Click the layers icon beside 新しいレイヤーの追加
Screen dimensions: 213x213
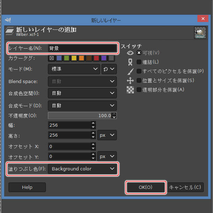tap(10, 31)
